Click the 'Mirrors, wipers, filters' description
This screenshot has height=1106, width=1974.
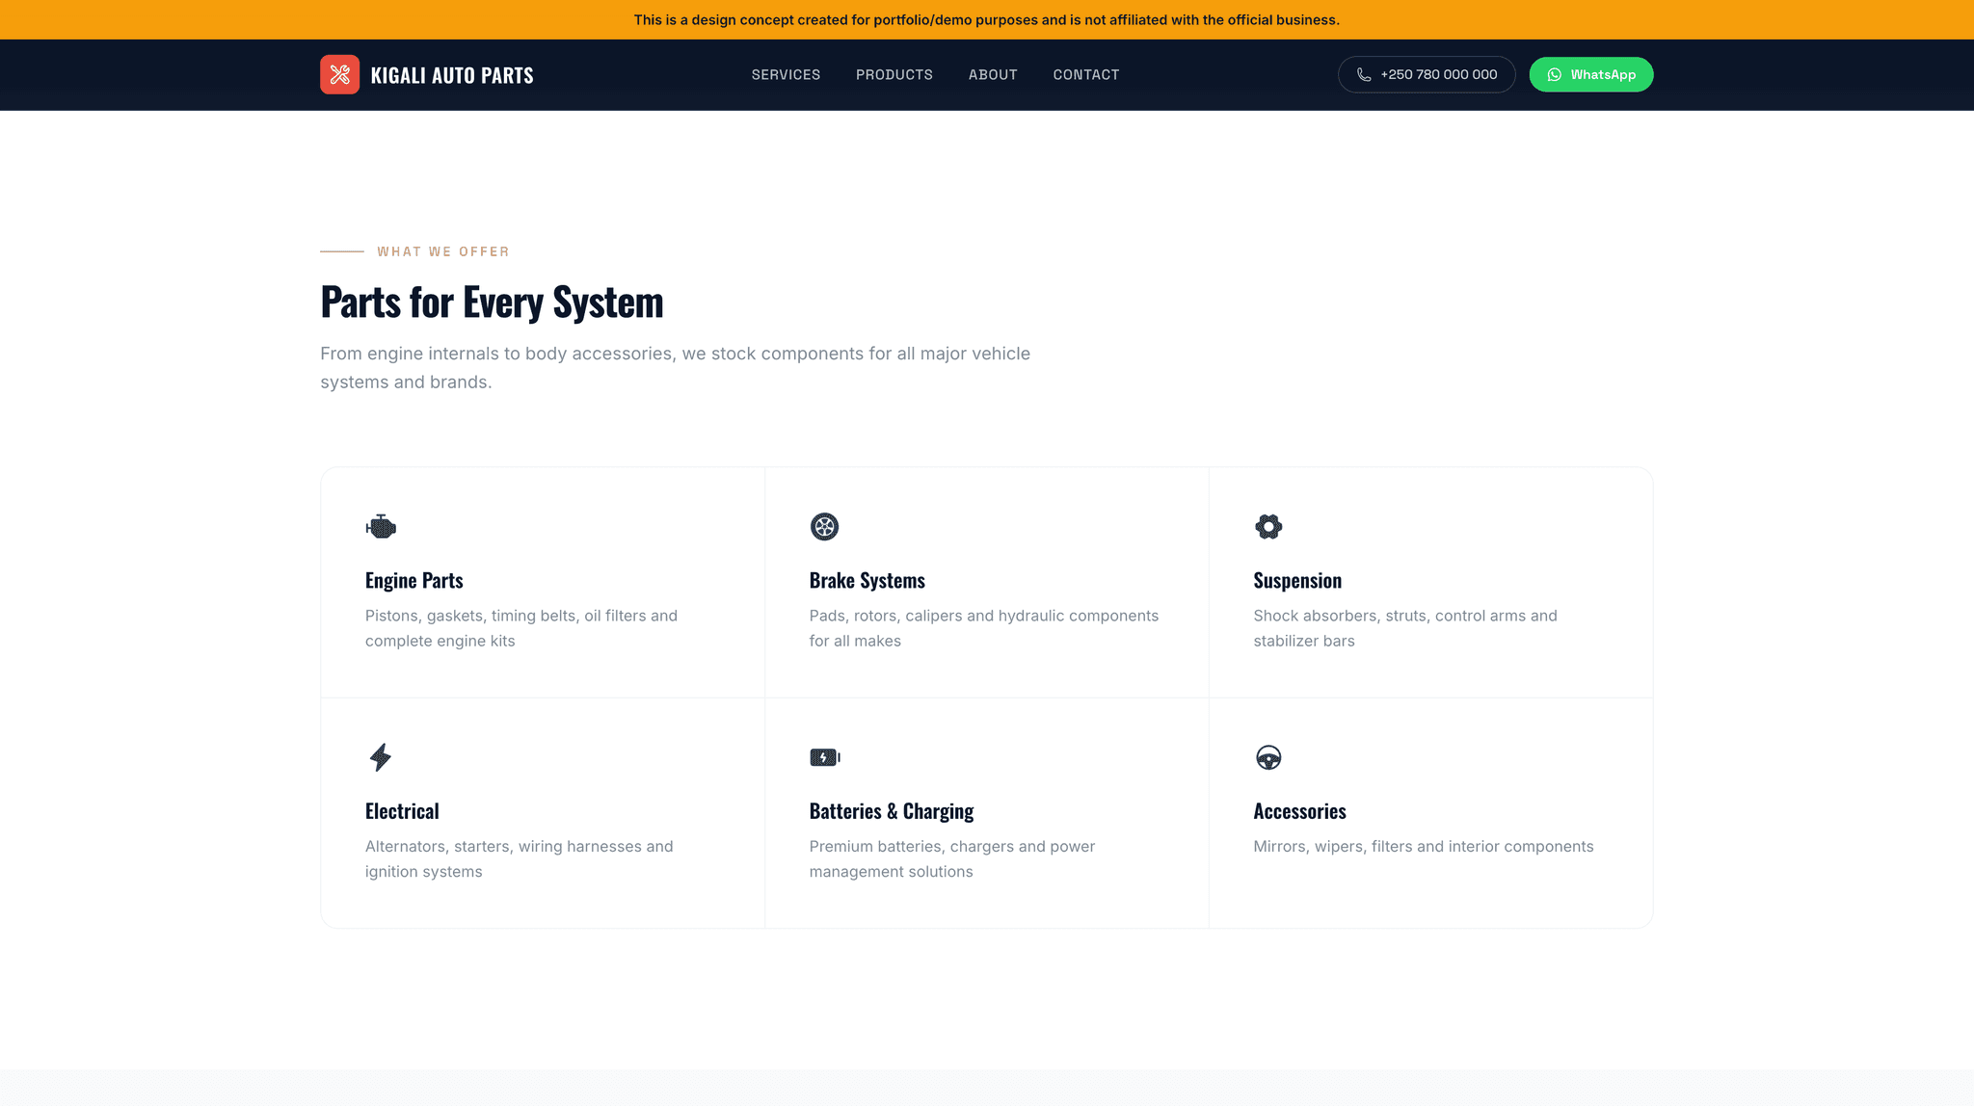[x=1424, y=846]
